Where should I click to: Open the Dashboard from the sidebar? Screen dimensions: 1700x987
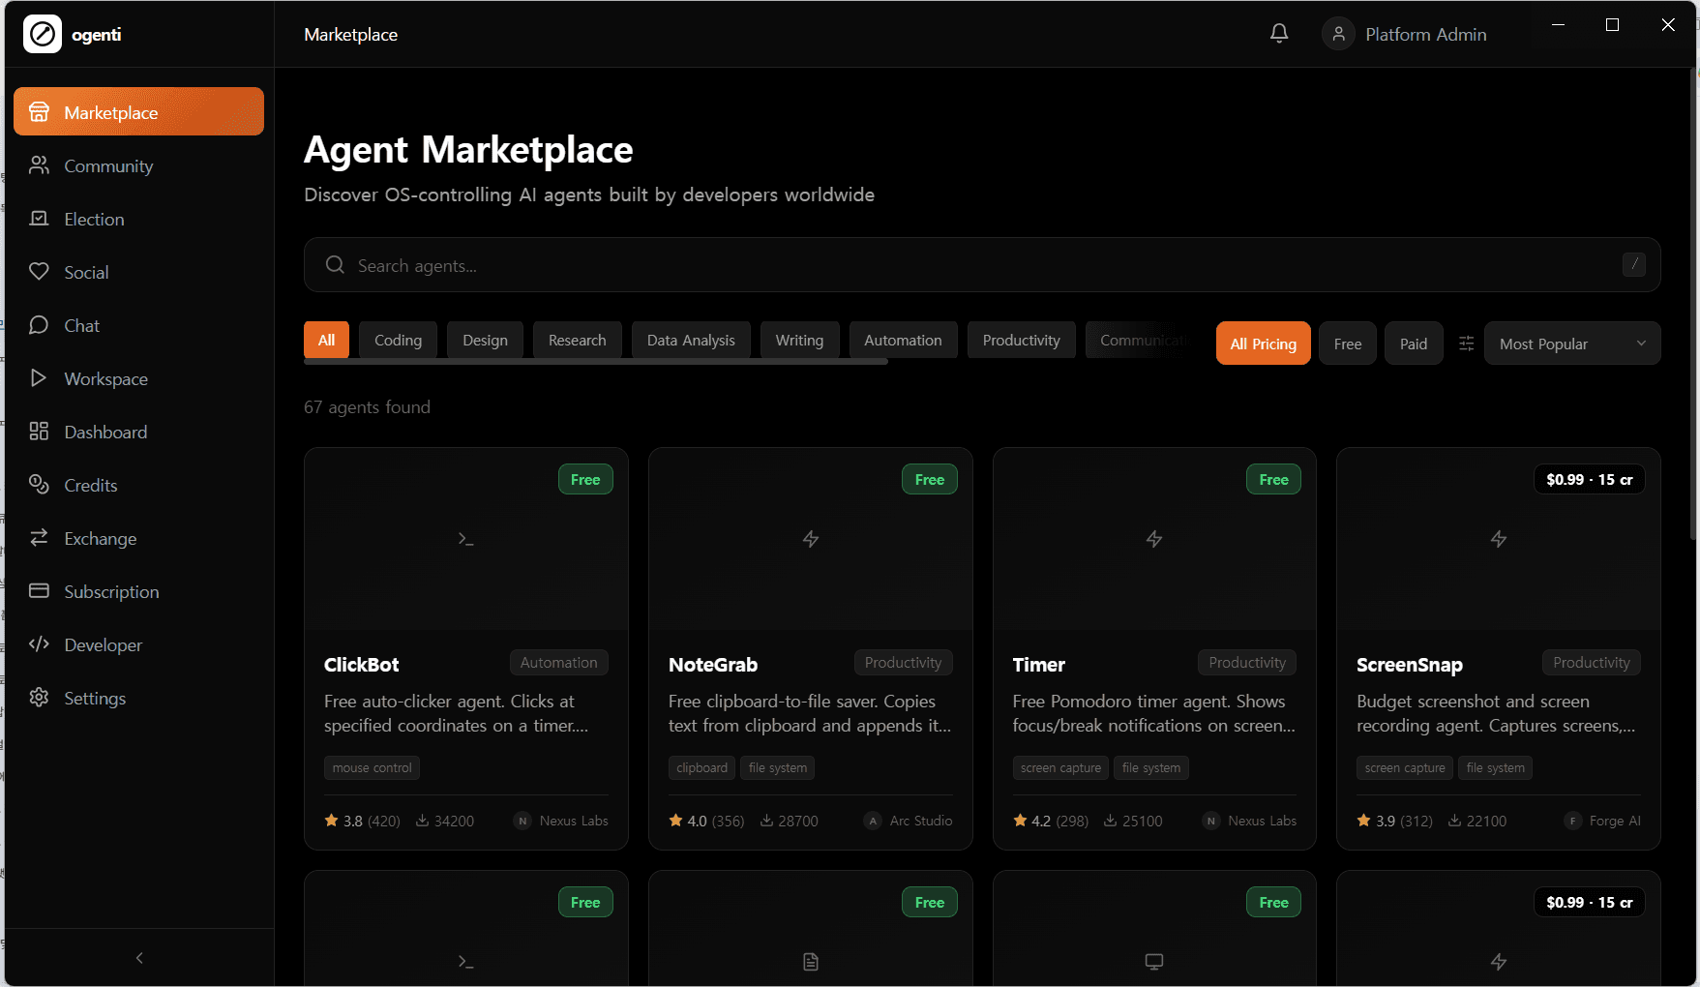coord(104,432)
